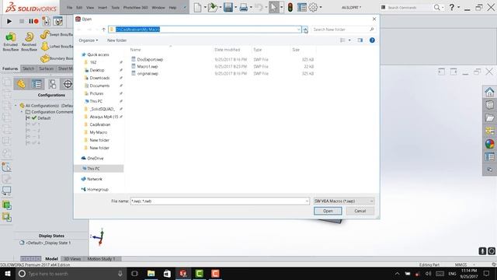Open the DimXpertManager crosshair tab icon
The width and height of the screenshot is (497, 280).
68,84
